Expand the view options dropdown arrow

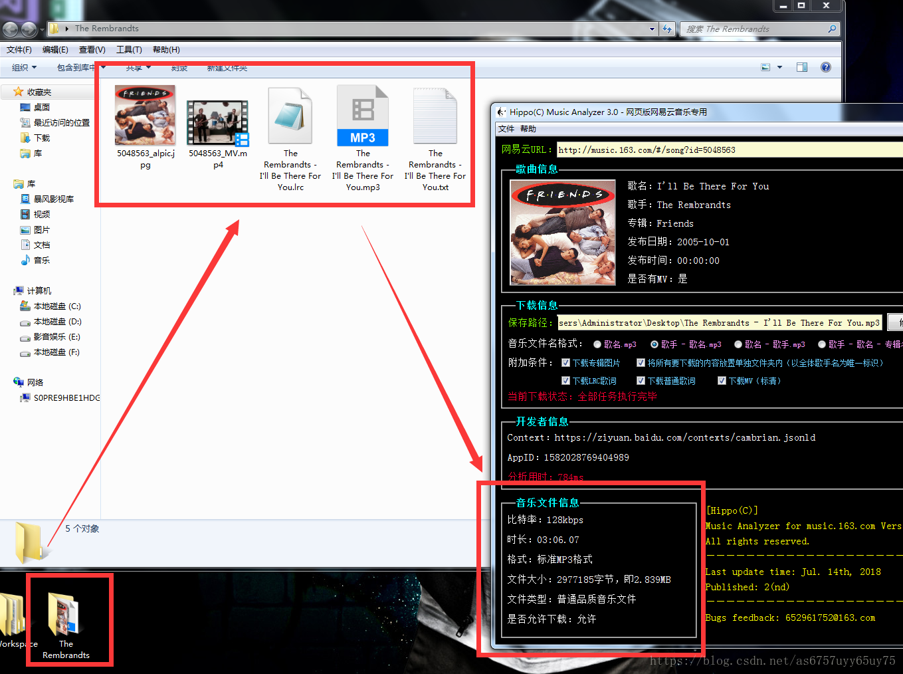[x=780, y=67]
